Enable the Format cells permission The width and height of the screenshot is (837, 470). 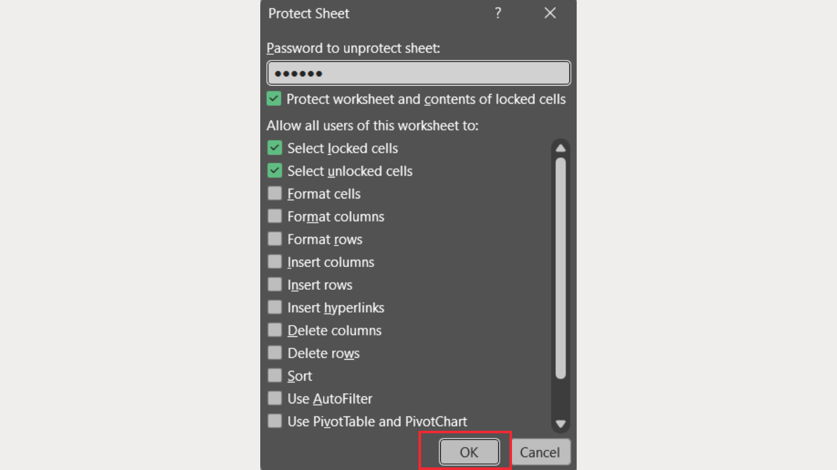point(275,194)
